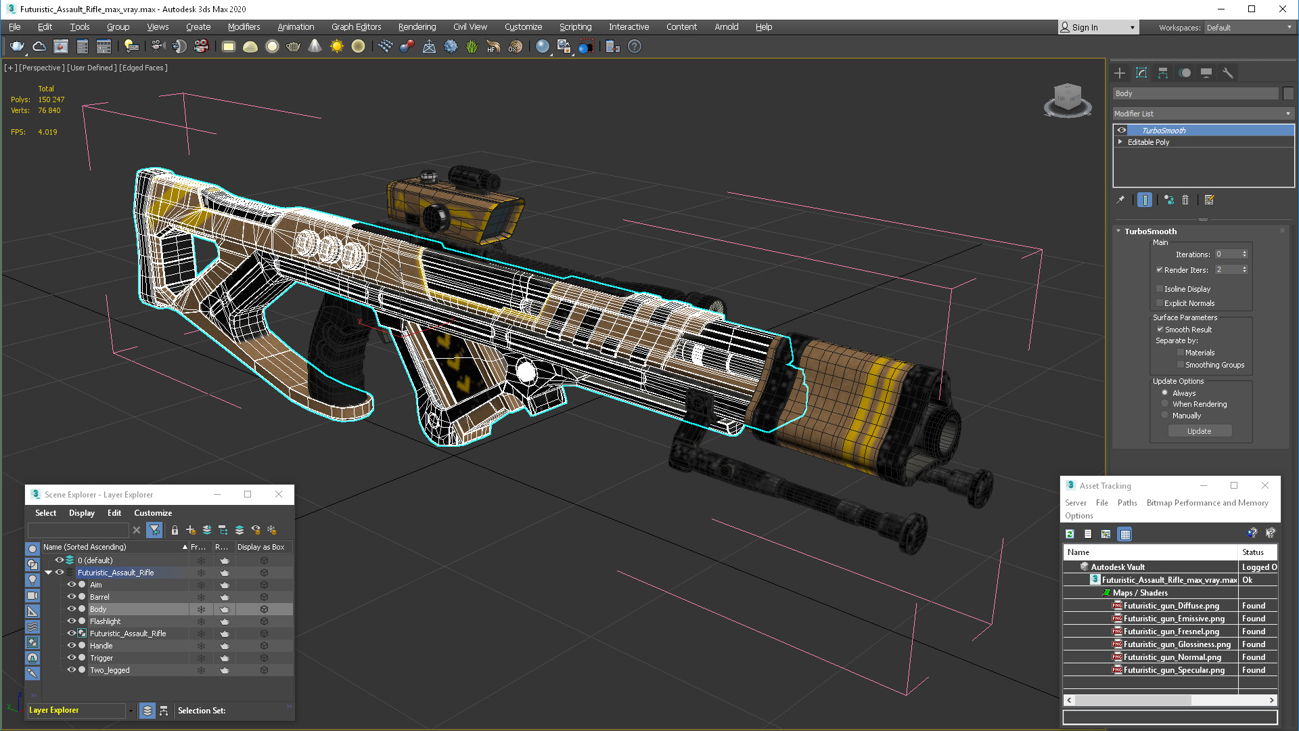Click the object color swatch beside Body
Image resolution: width=1299 pixels, height=731 pixels.
point(1288,93)
